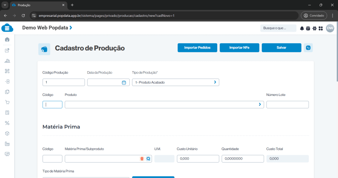Open the shopping cart sidebar icon
The height and width of the screenshot is (178, 338).
coord(7,102)
